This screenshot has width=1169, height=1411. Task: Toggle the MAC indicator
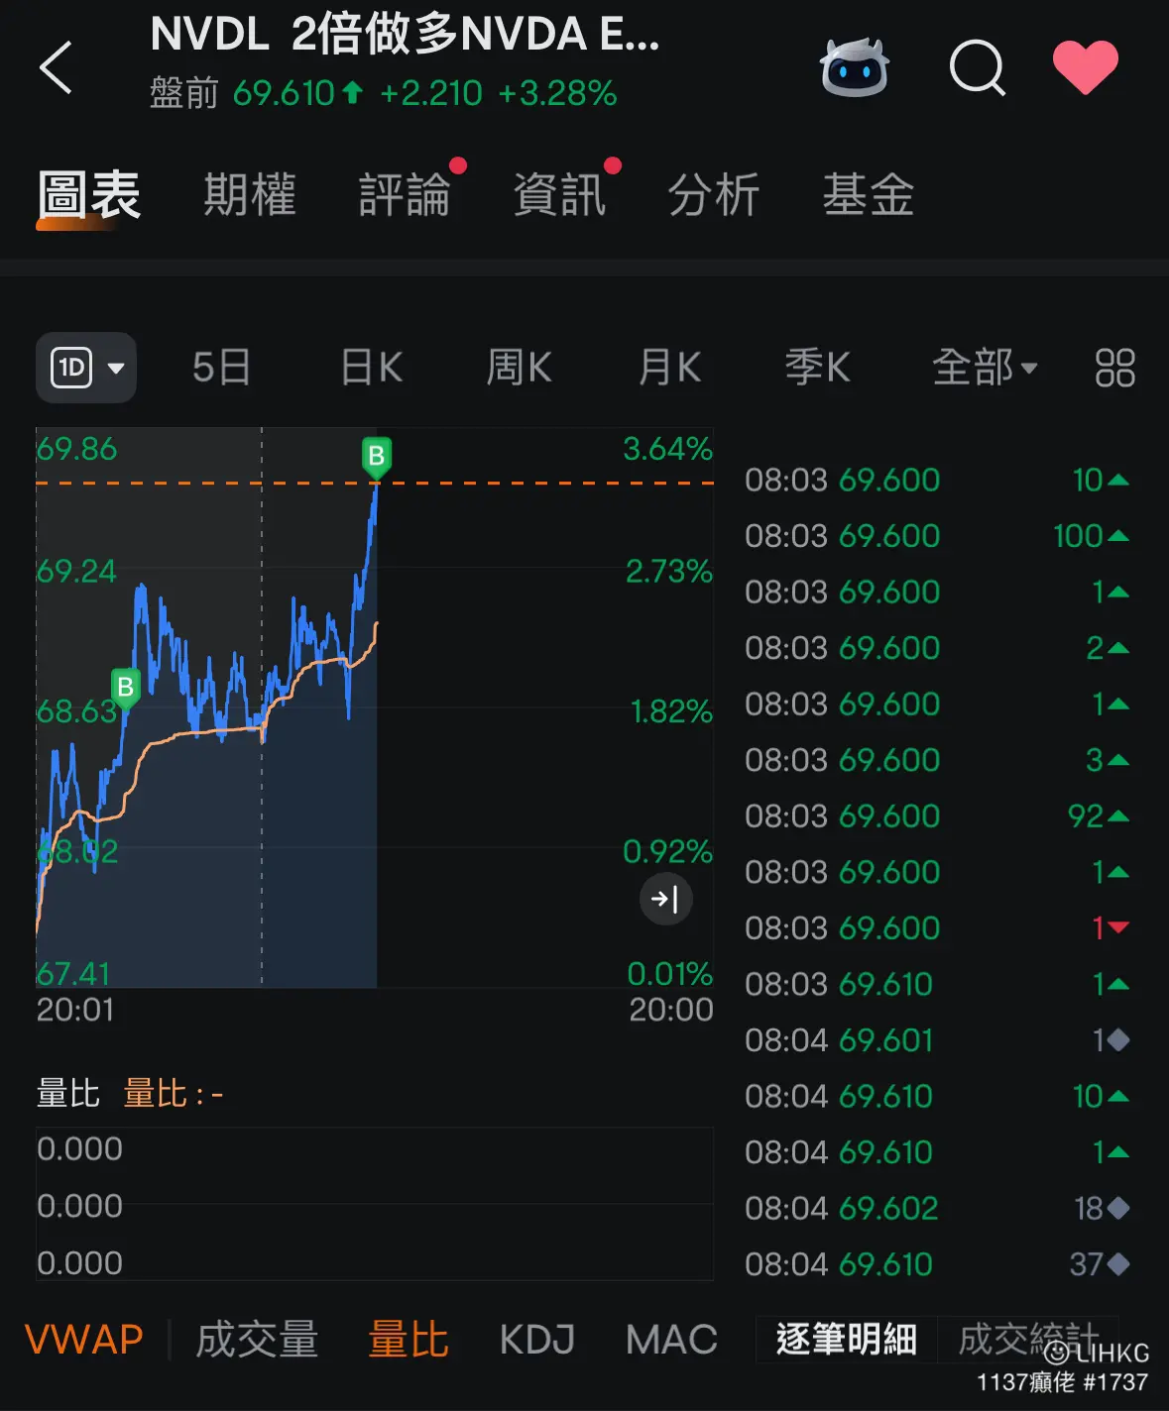click(671, 1340)
